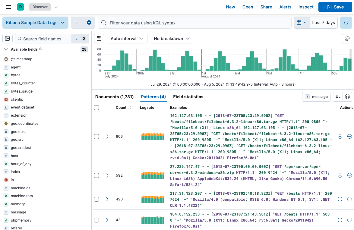Screen dimensions: 354x230
Task: Check the 606-count pattern row
Action: tap(96, 136)
